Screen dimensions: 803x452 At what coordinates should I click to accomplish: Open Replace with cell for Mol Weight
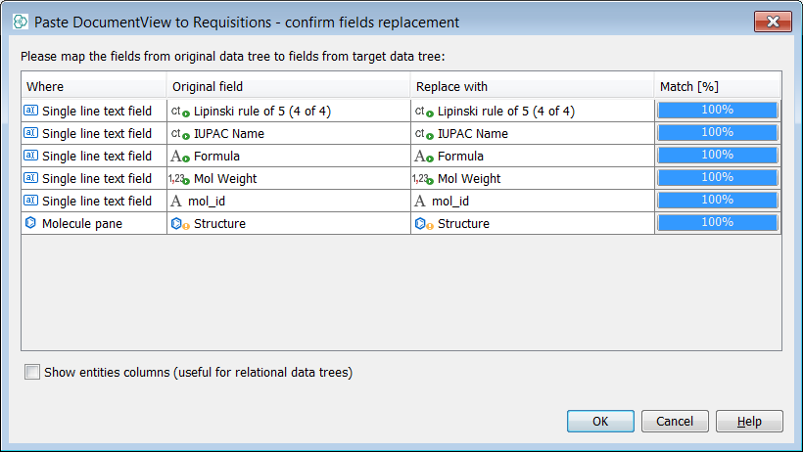point(532,179)
